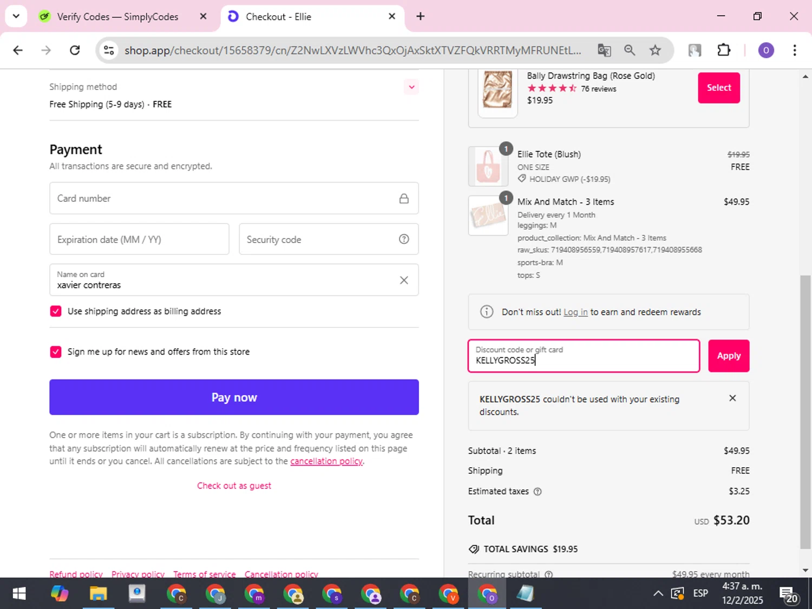Open the Terms of service link
Screen dimensions: 812x609
tap(205, 574)
